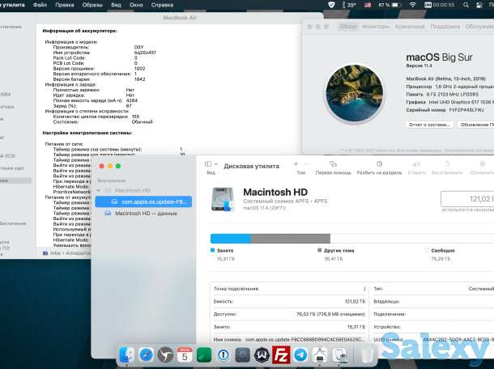The height and width of the screenshot is (369, 494).
Task: Open Finder from the dock
Action: click(127, 355)
